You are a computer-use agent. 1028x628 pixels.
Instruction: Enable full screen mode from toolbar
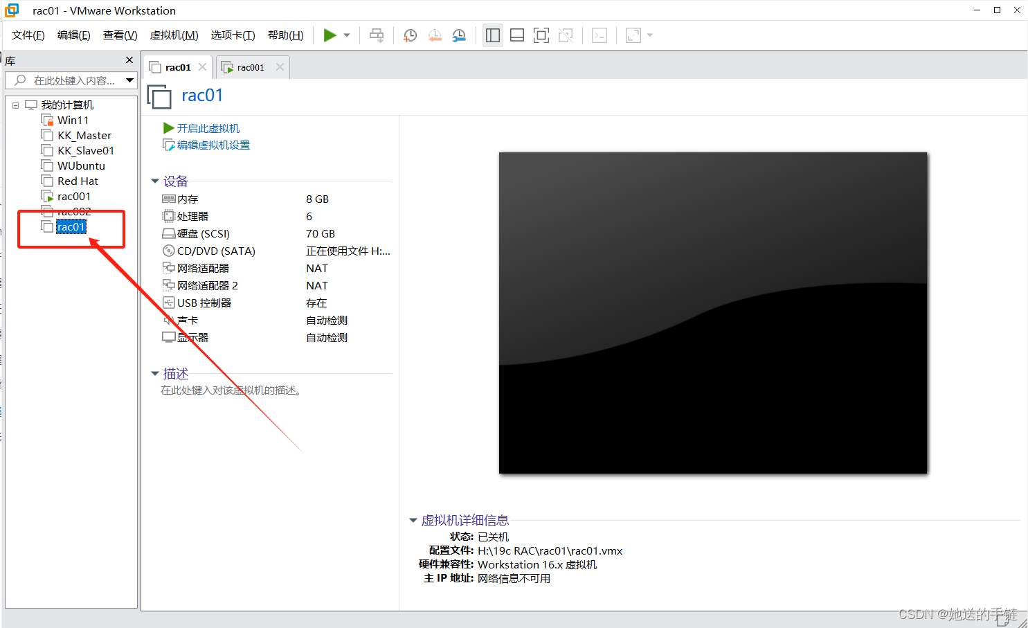[541, 35]
